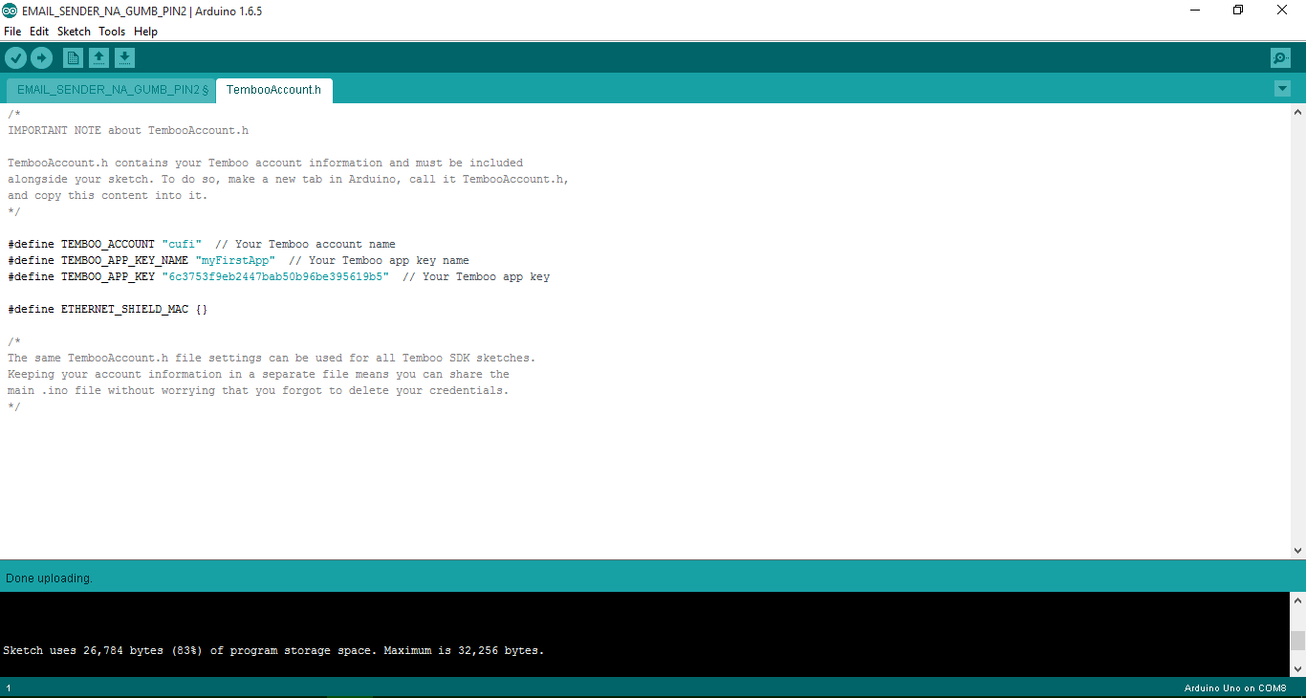Screen dimensions: 1306x698
Task: Click the "cufi" account name string
Action: coord(182,245)
